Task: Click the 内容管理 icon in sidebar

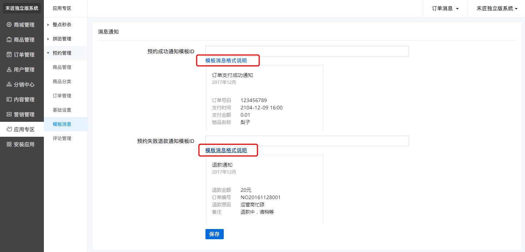Action: click(9, 100)
